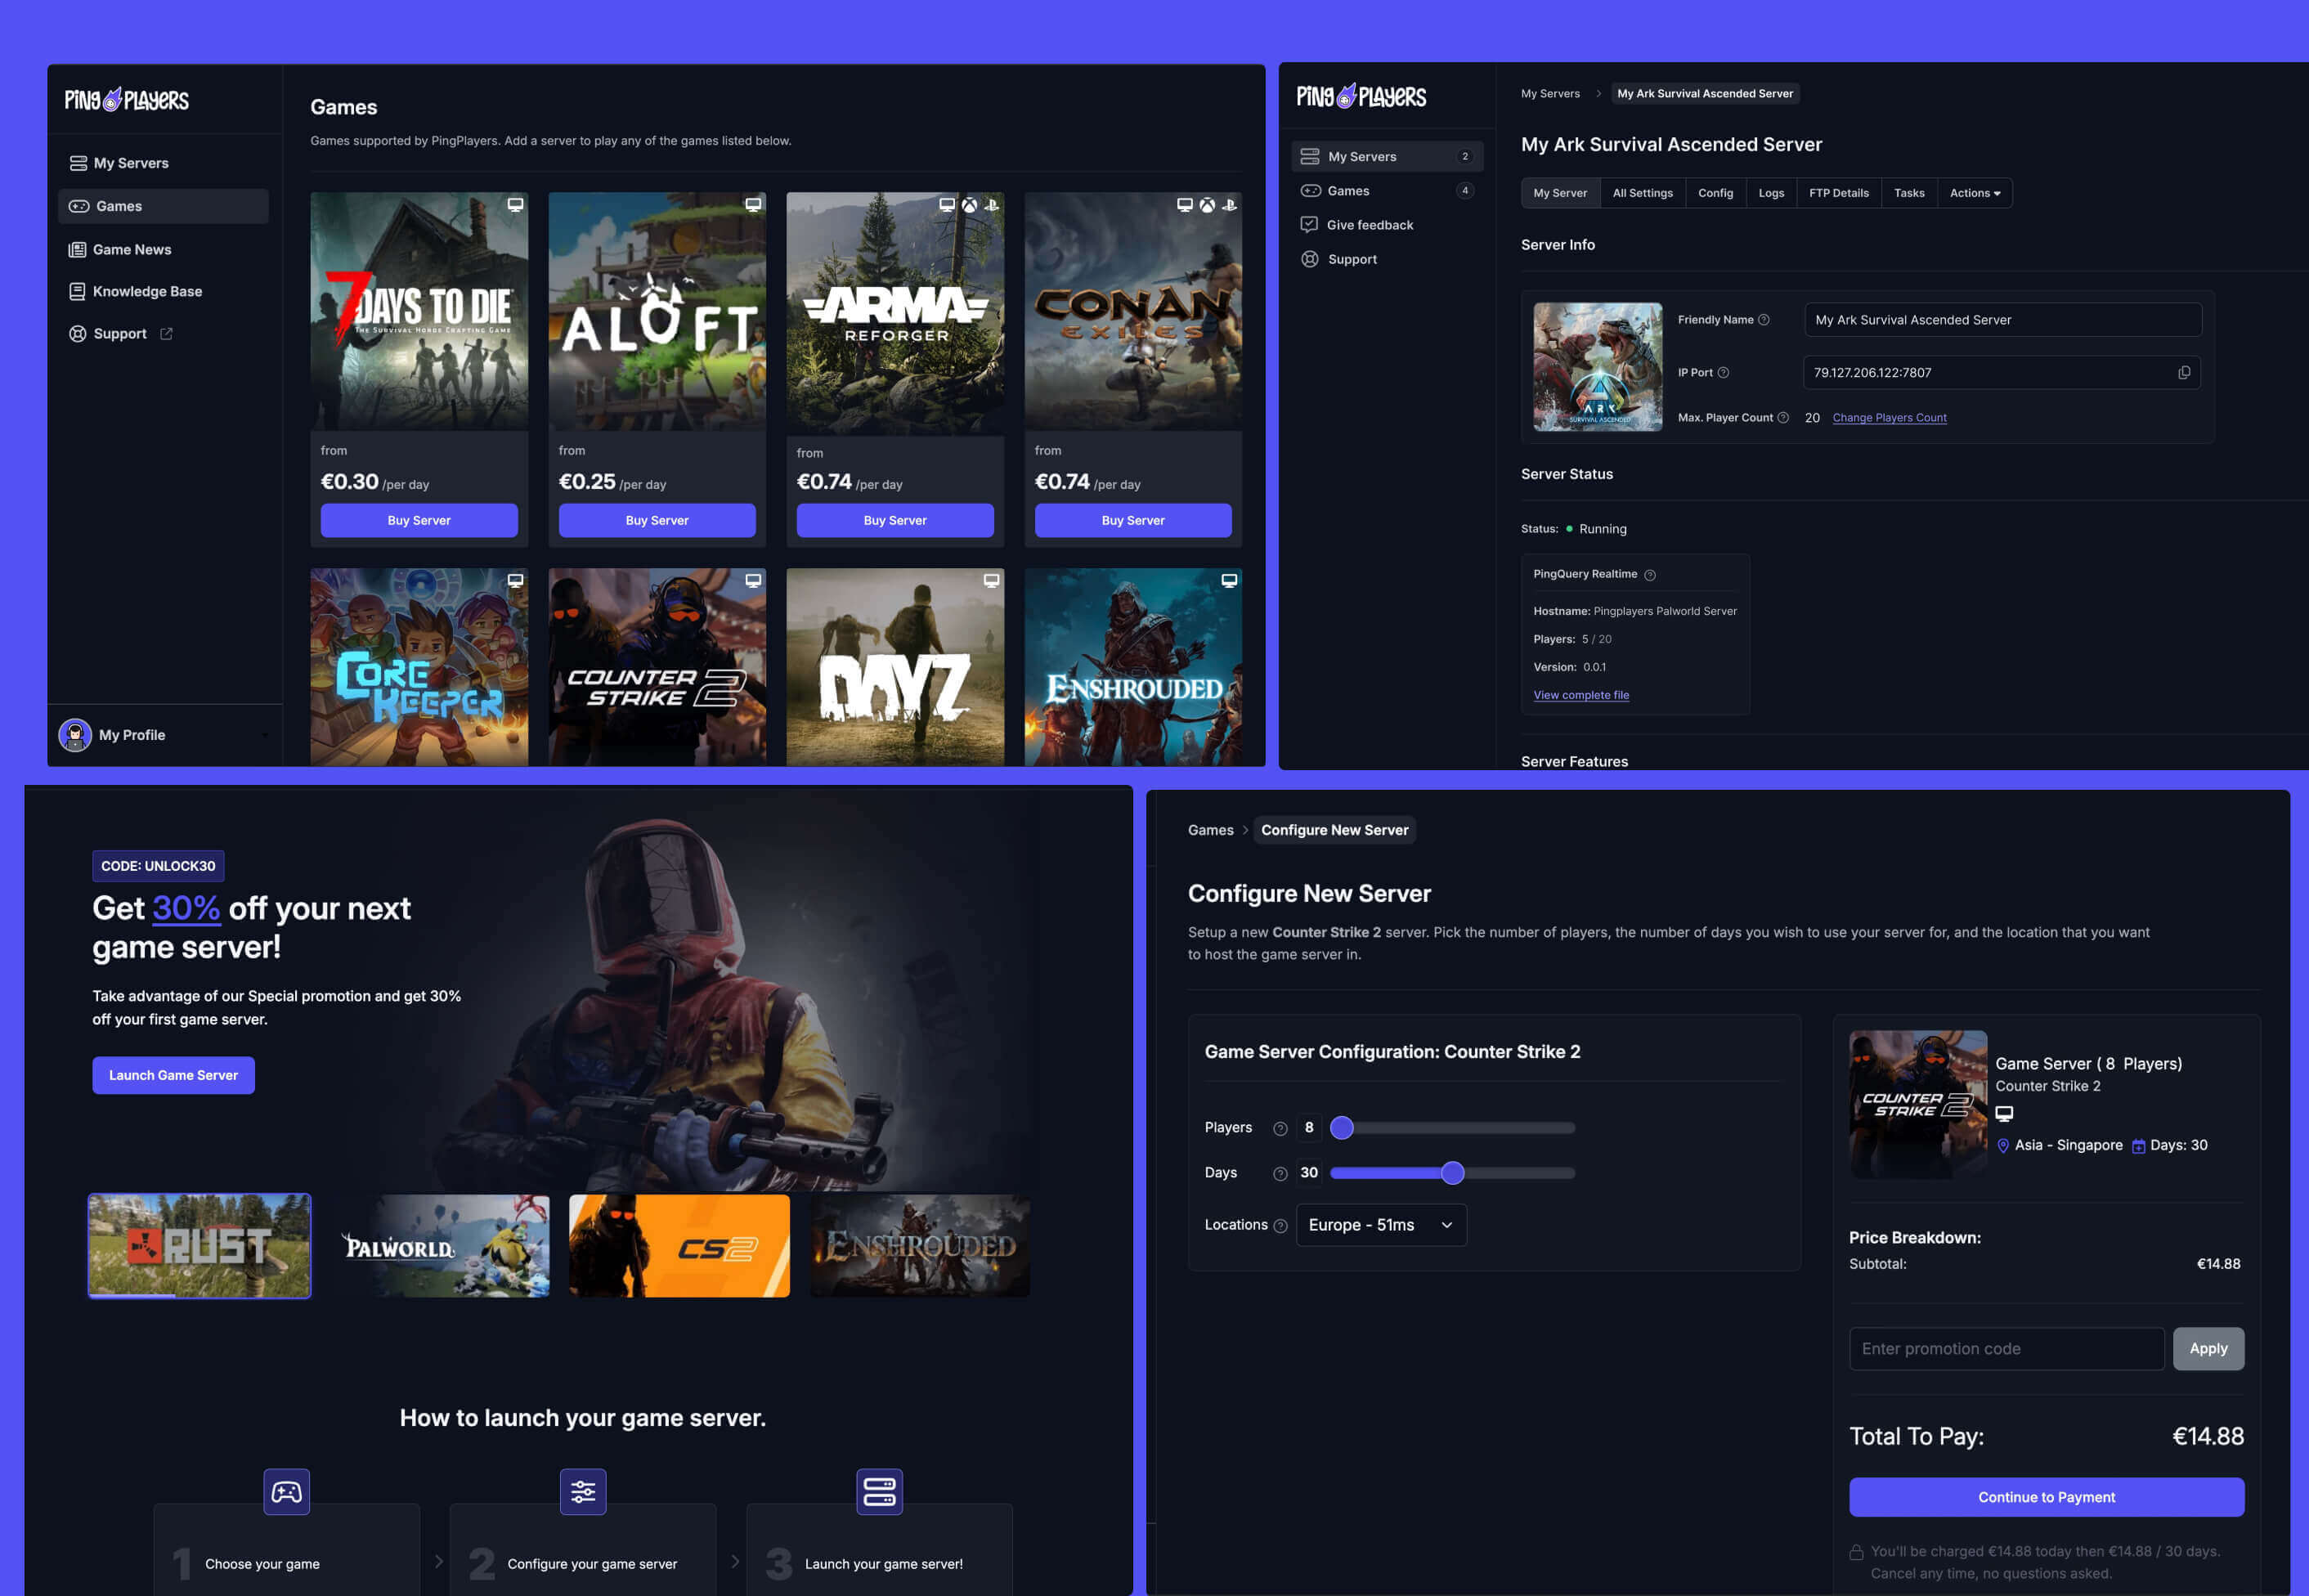The height and width of the screenshot is (1596, 2309).
Task: Click the help icon next to Days slider
Action: tap(1280, 1173)
